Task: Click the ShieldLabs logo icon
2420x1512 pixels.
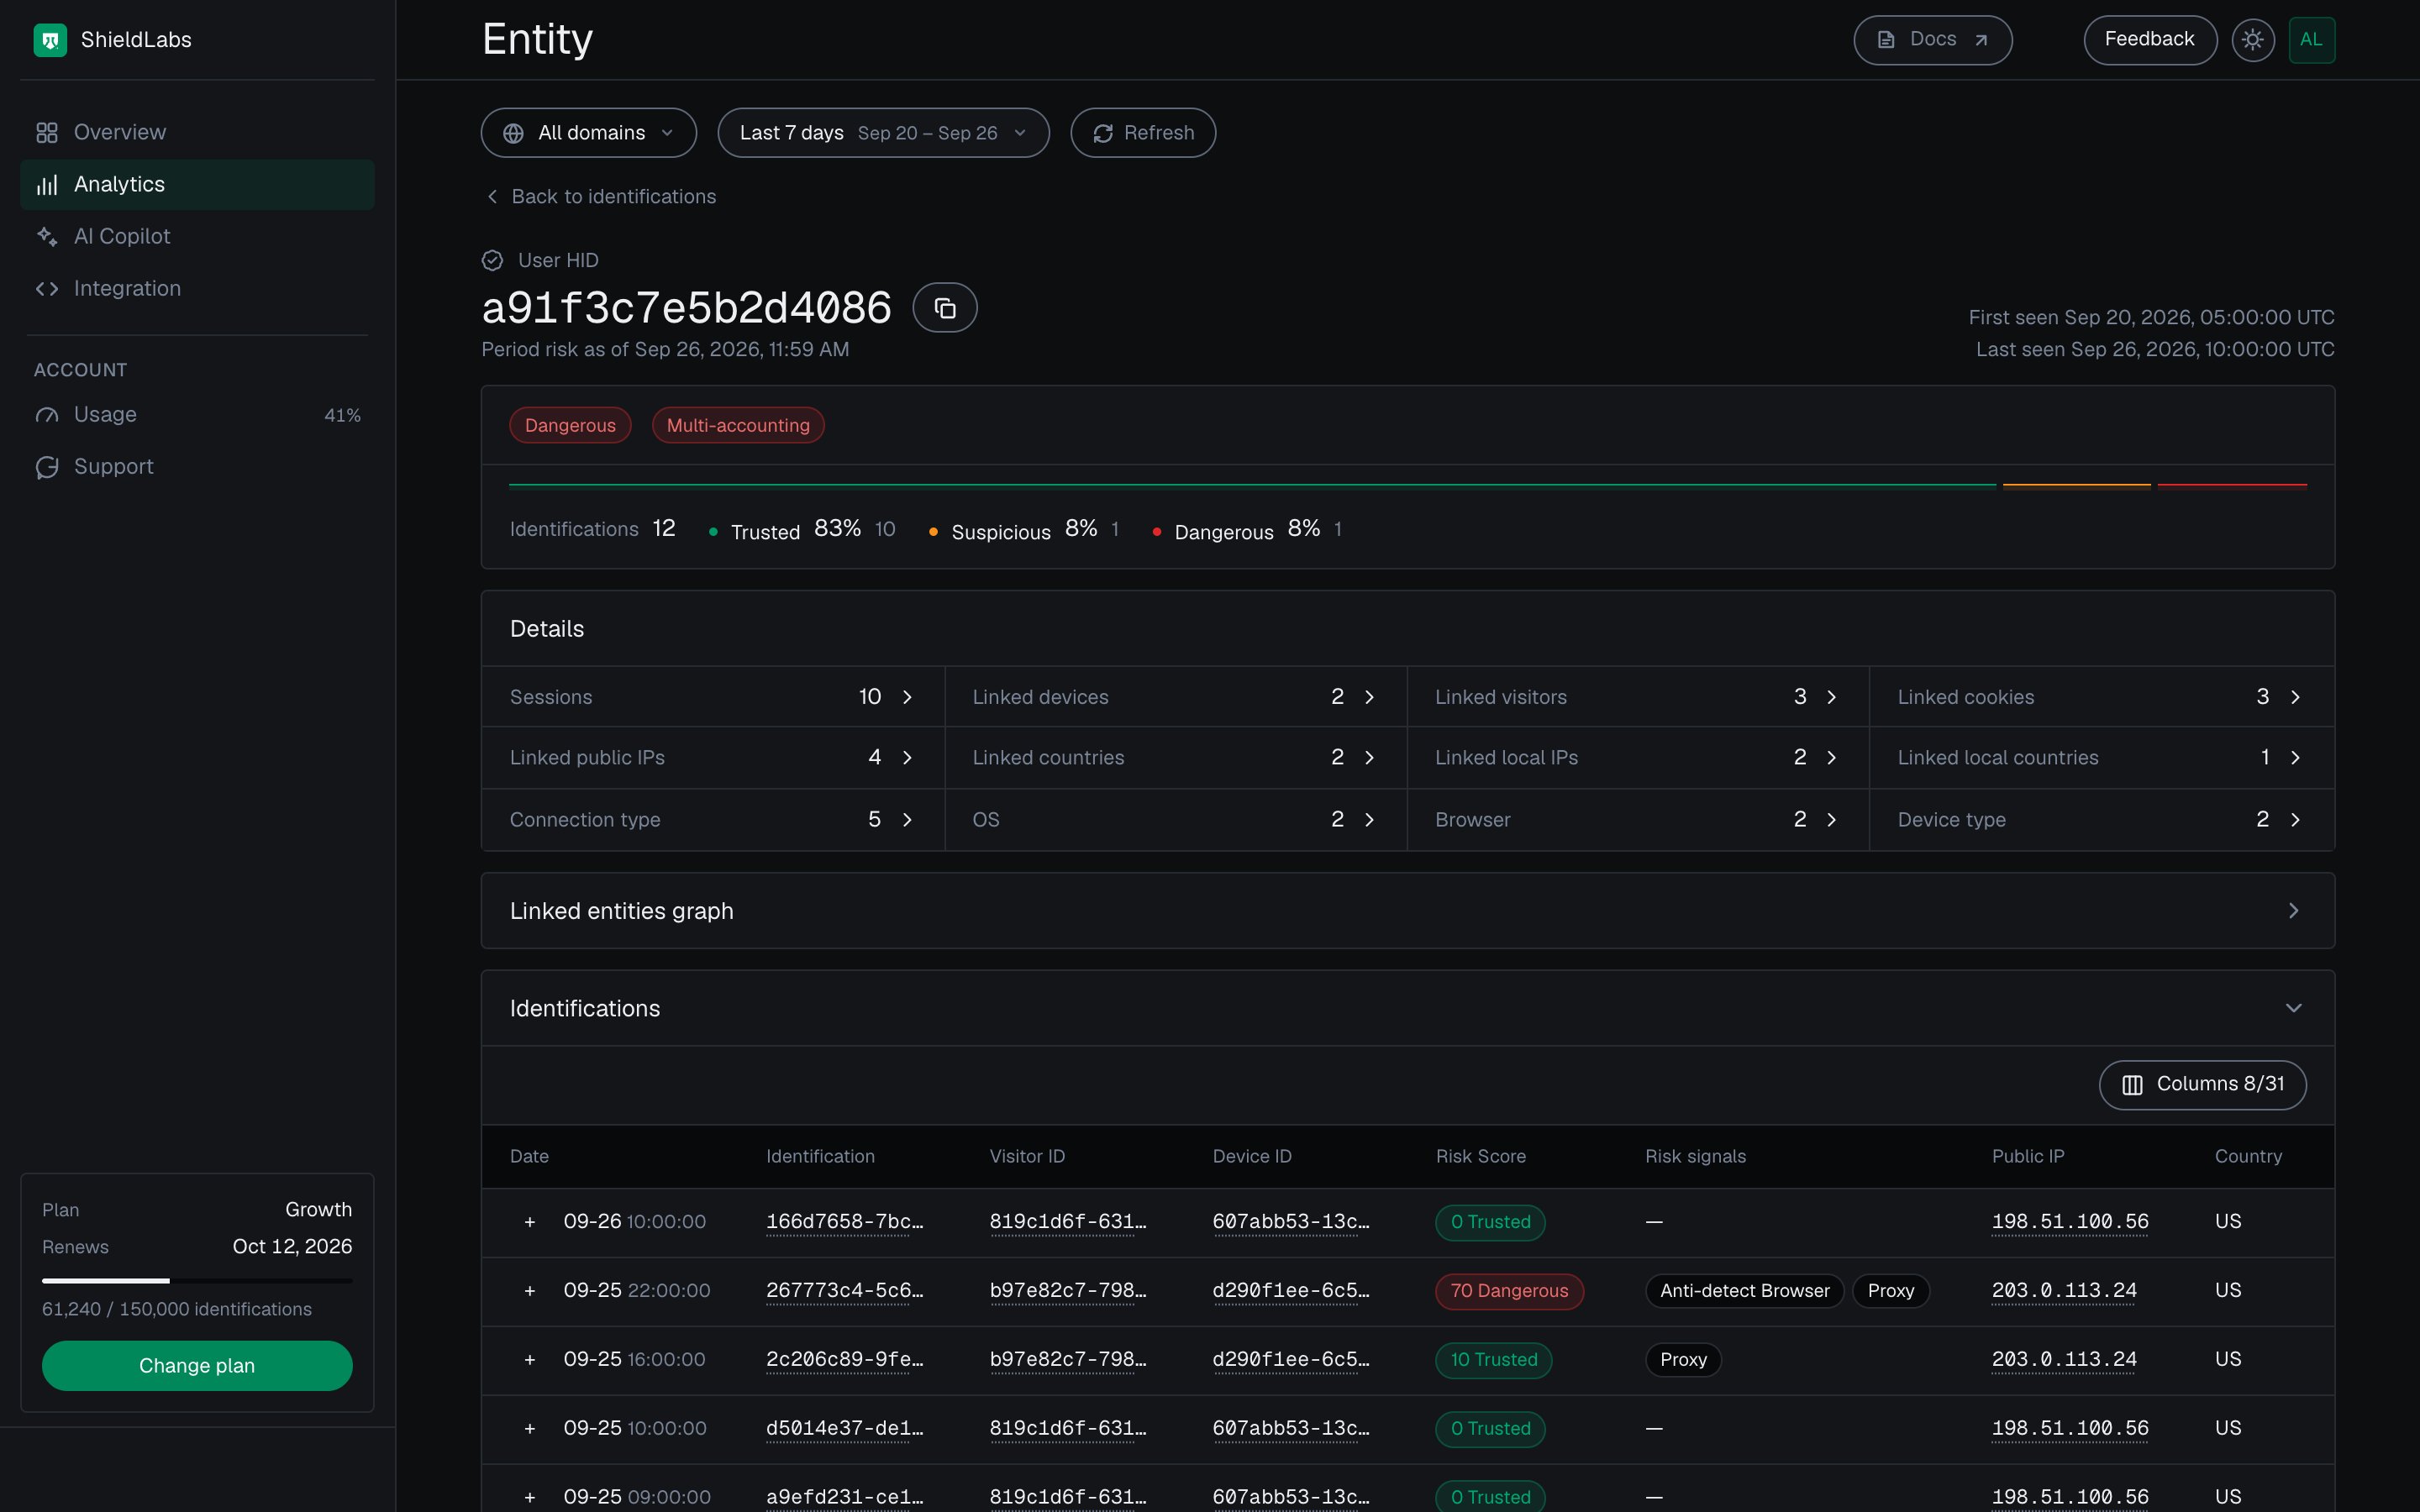Action: (x=50, y=40)
